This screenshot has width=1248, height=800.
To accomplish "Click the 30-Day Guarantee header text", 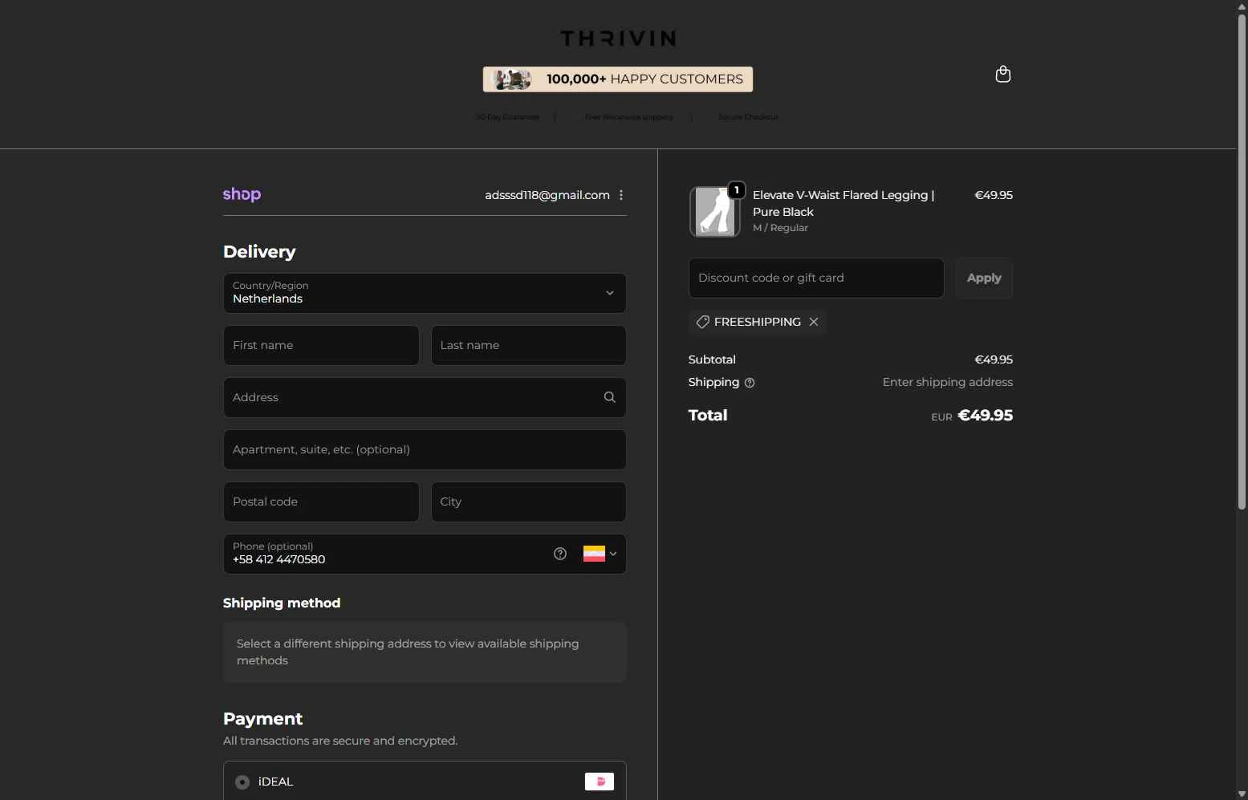I will pyautogui.click(x=507, y=117).
